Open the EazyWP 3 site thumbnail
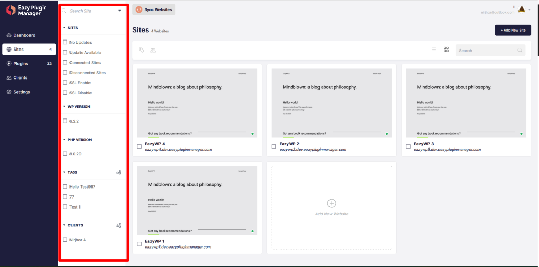This screenshot has width=539, height=267. (x=466, y=103)
